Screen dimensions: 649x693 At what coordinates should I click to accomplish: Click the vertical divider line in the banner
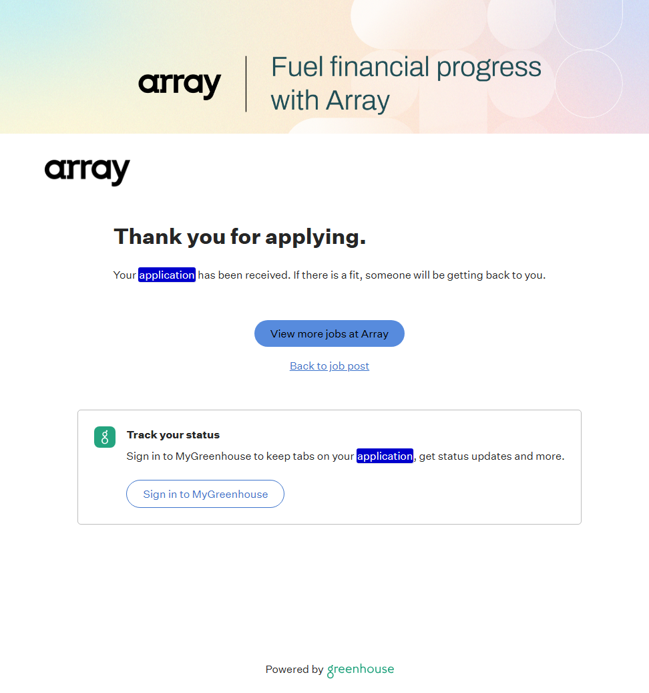(x=246, y=84)
